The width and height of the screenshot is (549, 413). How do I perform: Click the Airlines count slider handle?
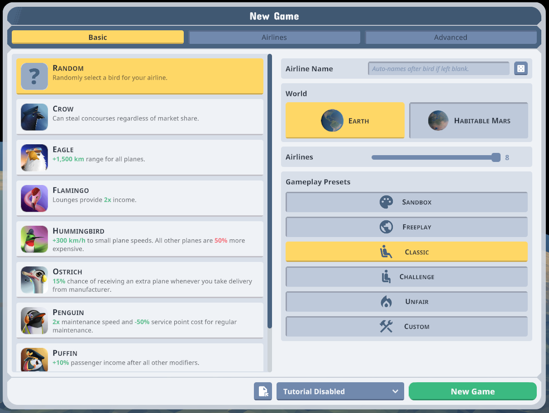coord(496,157)
